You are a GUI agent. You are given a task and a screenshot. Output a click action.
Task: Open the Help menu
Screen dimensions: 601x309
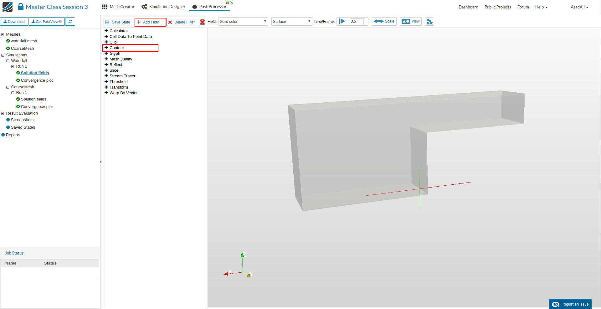coord(541,7)
